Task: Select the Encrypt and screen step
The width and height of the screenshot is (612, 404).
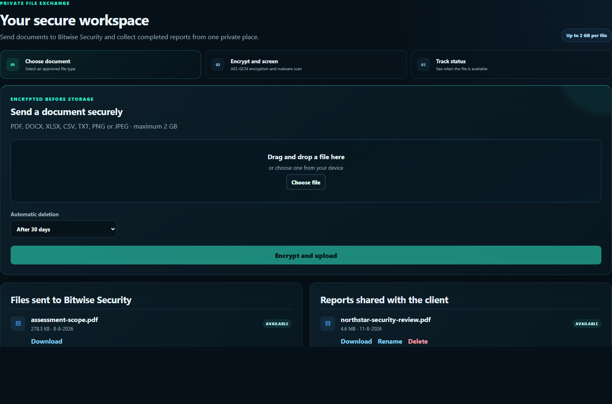Action: click(x=306, y=64)
